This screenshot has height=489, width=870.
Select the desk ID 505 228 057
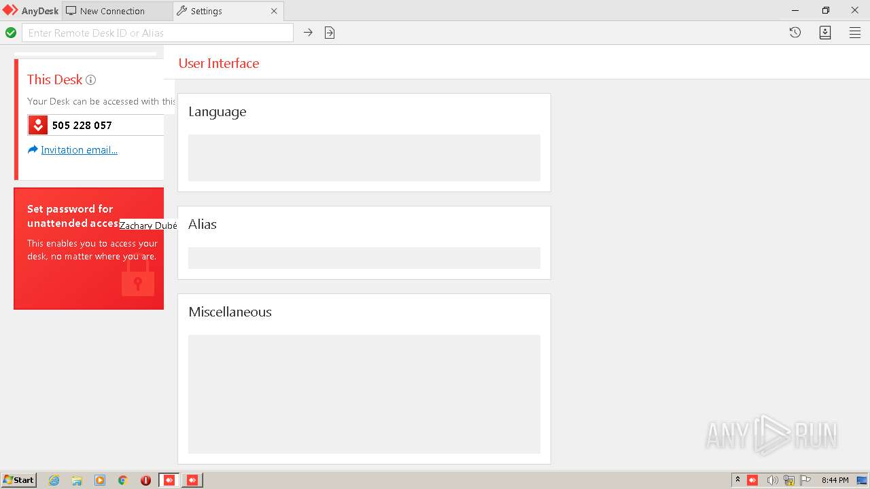click(82, 125)
